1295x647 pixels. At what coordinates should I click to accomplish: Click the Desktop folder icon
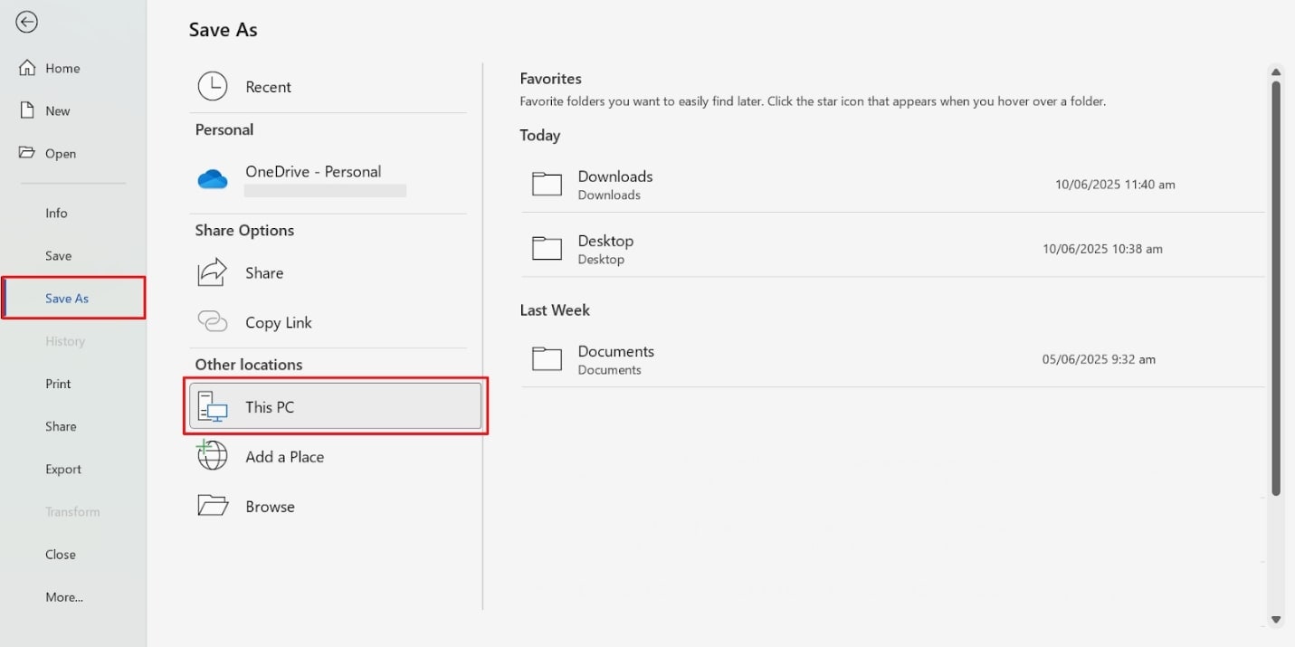pyautogui.click(x=547, y=248)
